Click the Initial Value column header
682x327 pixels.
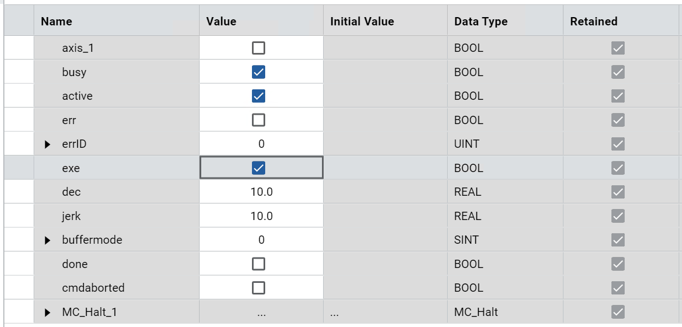362,22
